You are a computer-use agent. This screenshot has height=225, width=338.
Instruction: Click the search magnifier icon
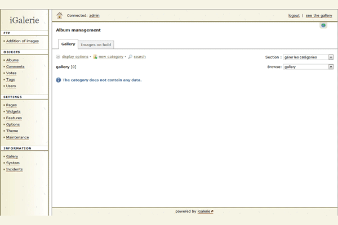(130, 57)
